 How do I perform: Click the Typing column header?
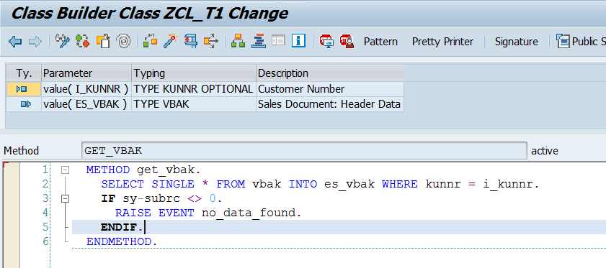194,73
